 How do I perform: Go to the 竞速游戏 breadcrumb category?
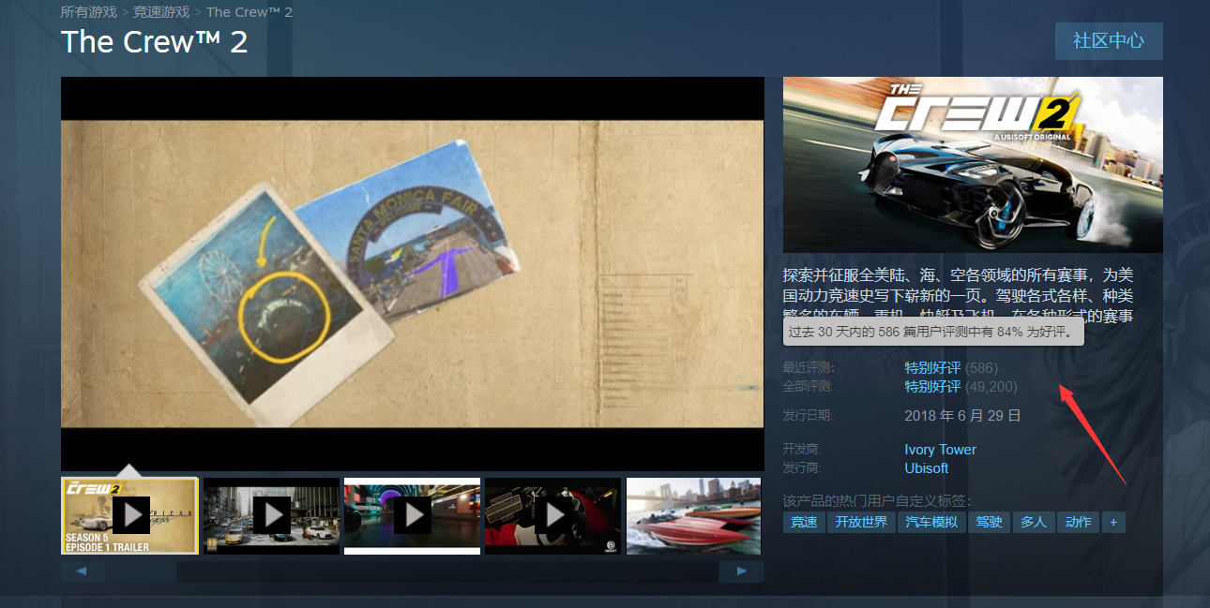[161, 12]
